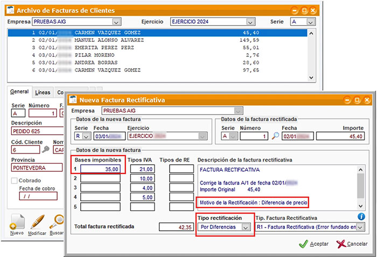The width and height of the screenshot is (377, 257).
Task: Click the Cancelar button
Action: pos(352,244)
